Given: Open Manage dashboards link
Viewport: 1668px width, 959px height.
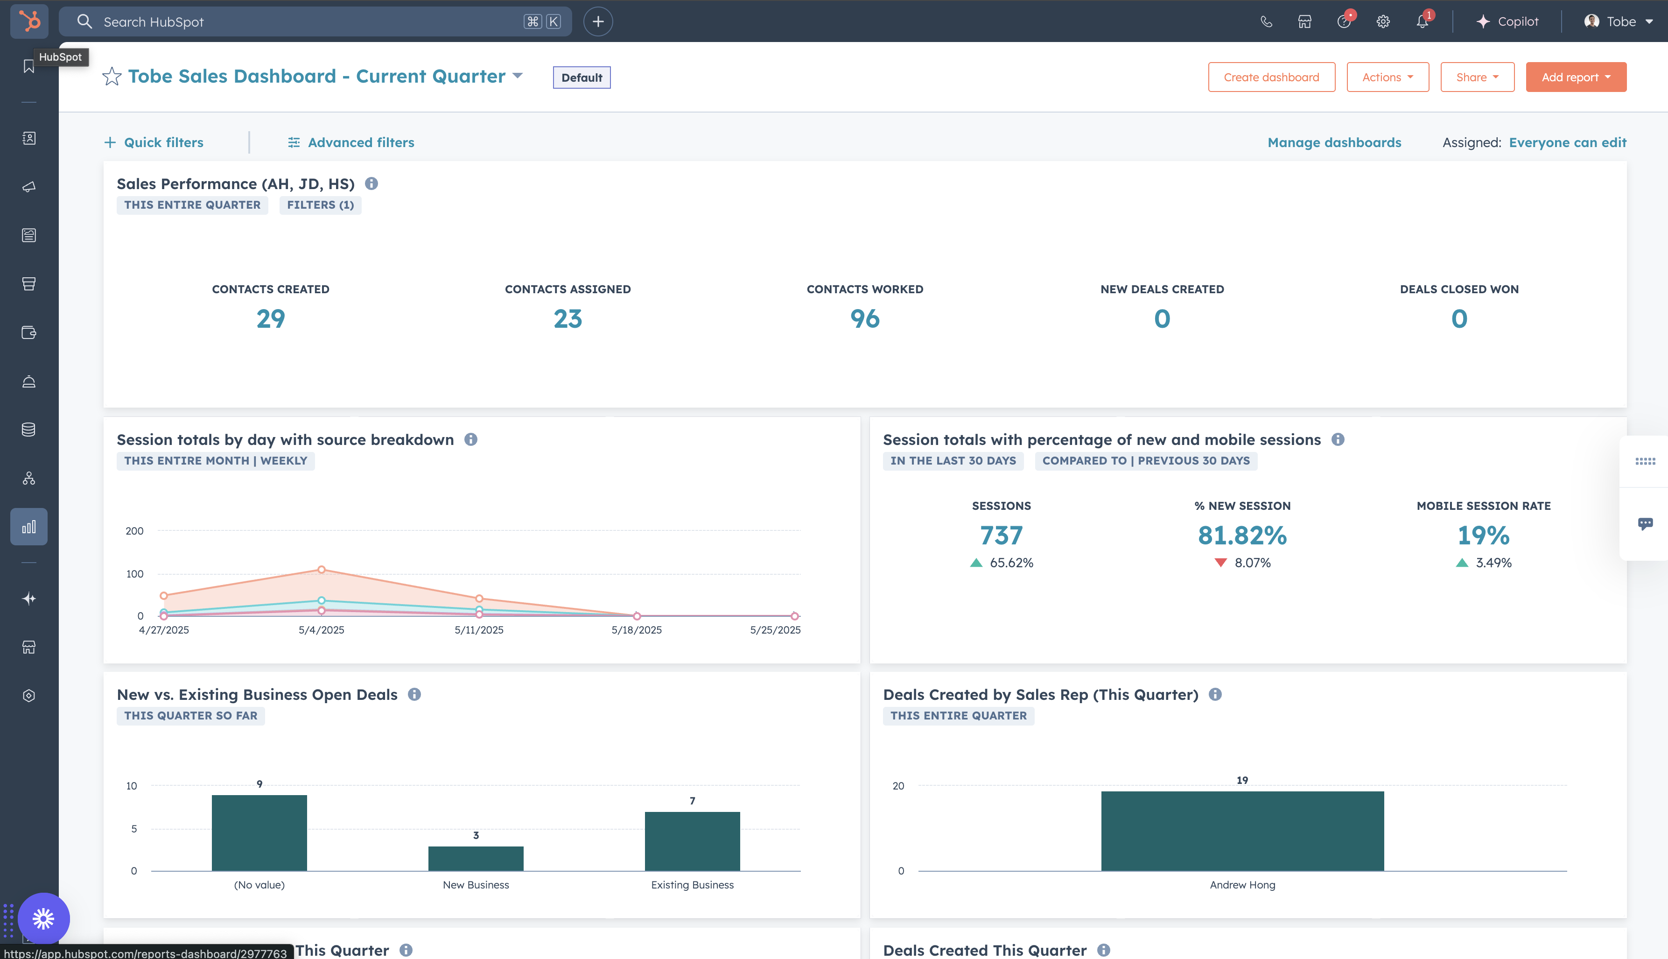Looking at the screenshot, I should click(x=1334, y=142).
